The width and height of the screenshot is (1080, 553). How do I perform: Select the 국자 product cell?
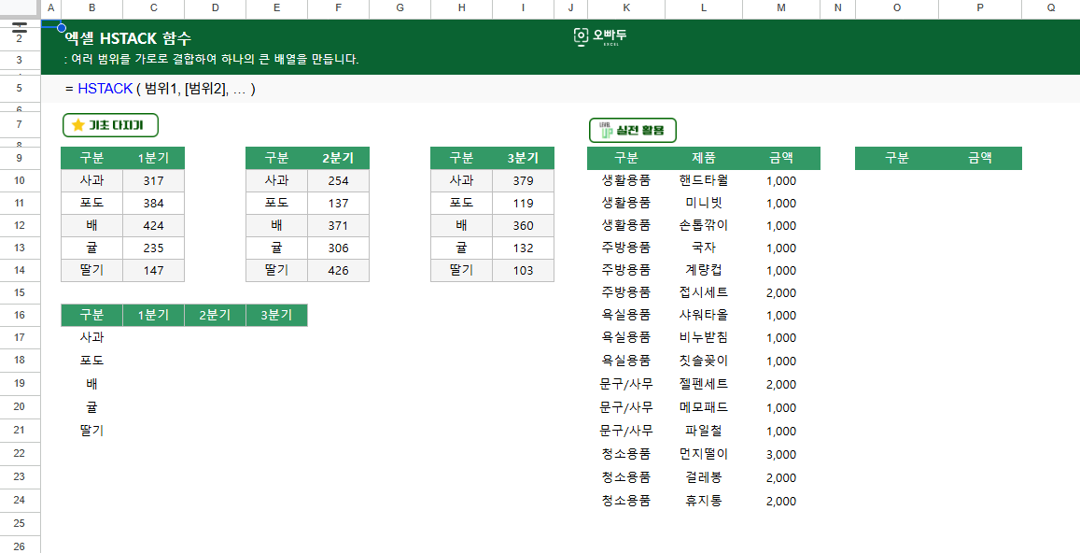[x=703, y=248]
